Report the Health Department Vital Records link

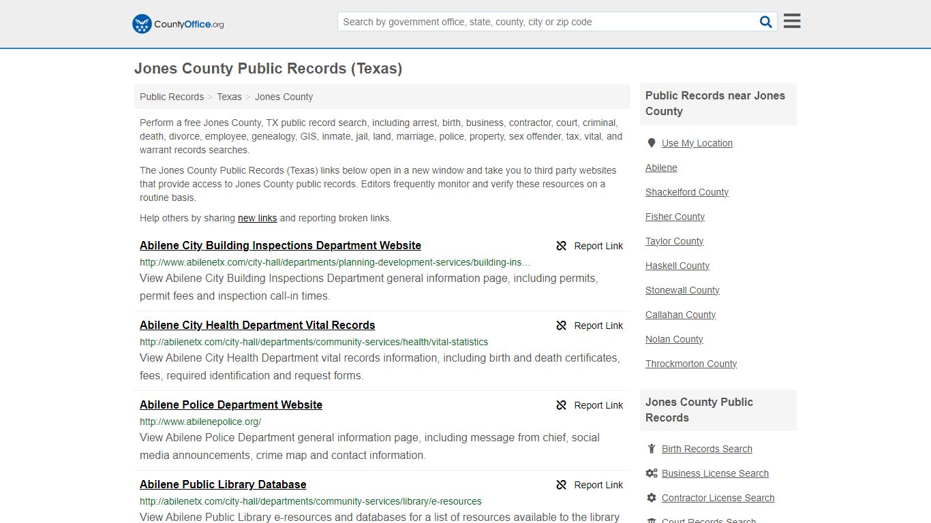pyautogui.click(x=598, y=326)
